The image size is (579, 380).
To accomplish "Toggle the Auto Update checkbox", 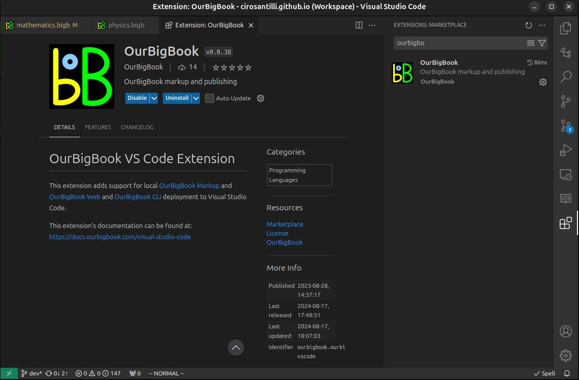I will pos(210,98).
